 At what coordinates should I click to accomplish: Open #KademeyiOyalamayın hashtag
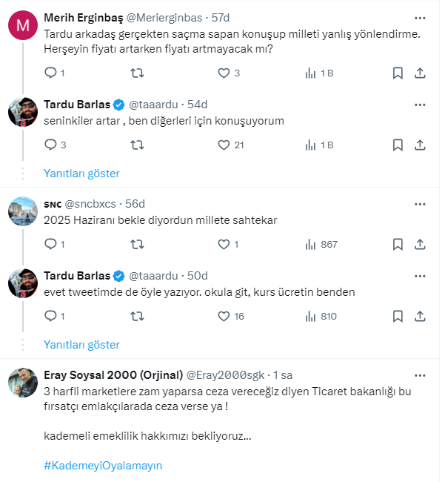pos(103,466)
